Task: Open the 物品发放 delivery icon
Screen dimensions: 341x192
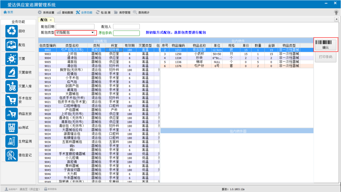Action: pos(12,114)
